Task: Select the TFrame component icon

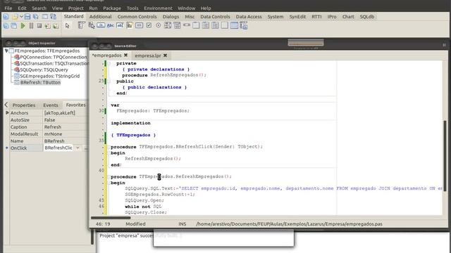Action: point(234,25)
